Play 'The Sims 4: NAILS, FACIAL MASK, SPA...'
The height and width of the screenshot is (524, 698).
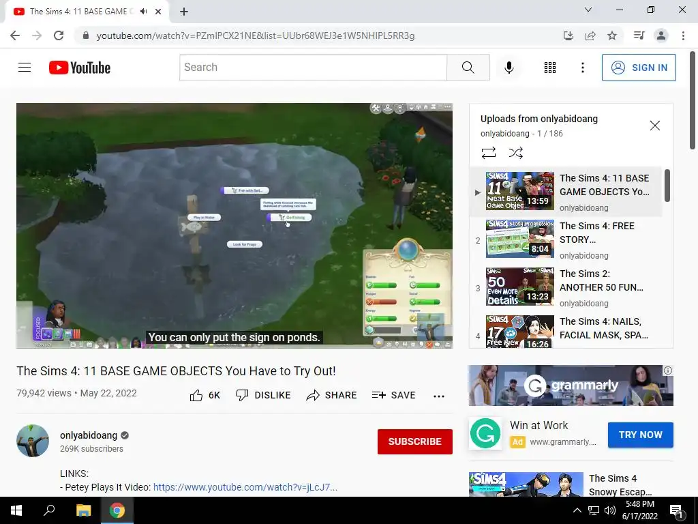tap(566, 331)
